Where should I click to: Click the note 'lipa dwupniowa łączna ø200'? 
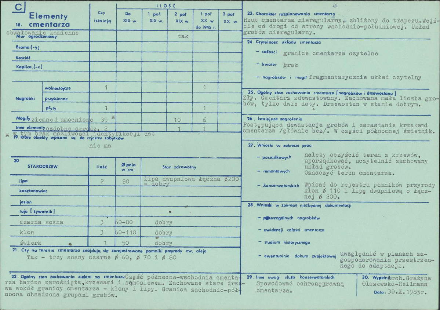192,179
